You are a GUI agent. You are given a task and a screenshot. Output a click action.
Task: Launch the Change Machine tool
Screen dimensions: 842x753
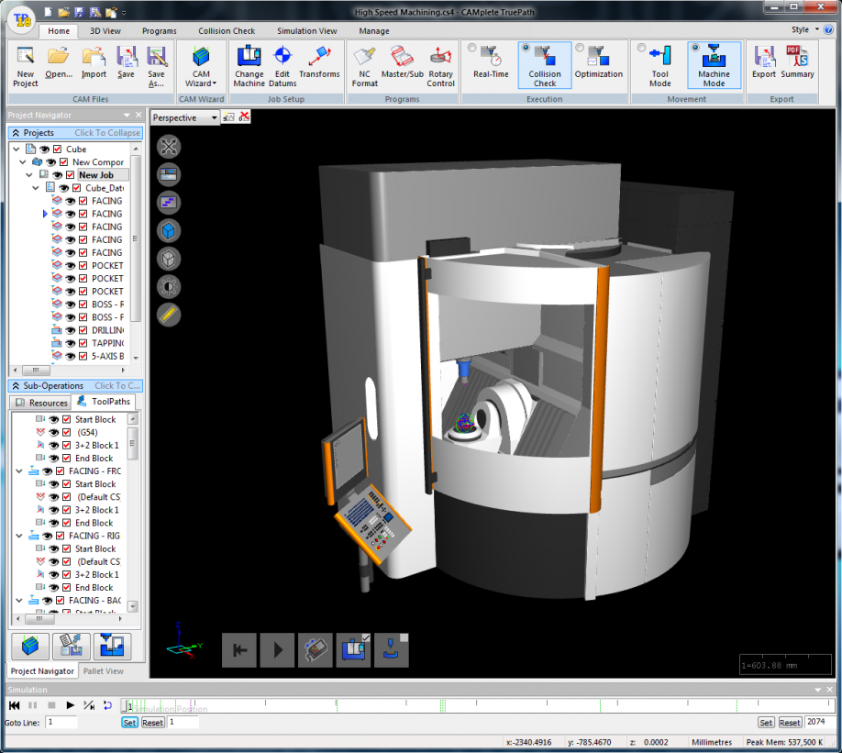click(249, 67)
